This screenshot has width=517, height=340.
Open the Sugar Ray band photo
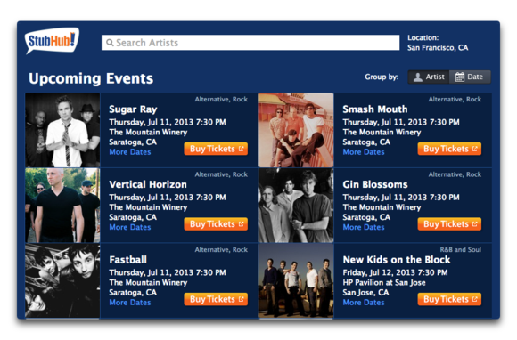tap(62, 130)
